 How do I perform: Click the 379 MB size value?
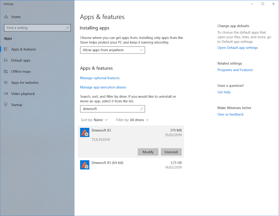pyautogui.click(x=176, y=130)
